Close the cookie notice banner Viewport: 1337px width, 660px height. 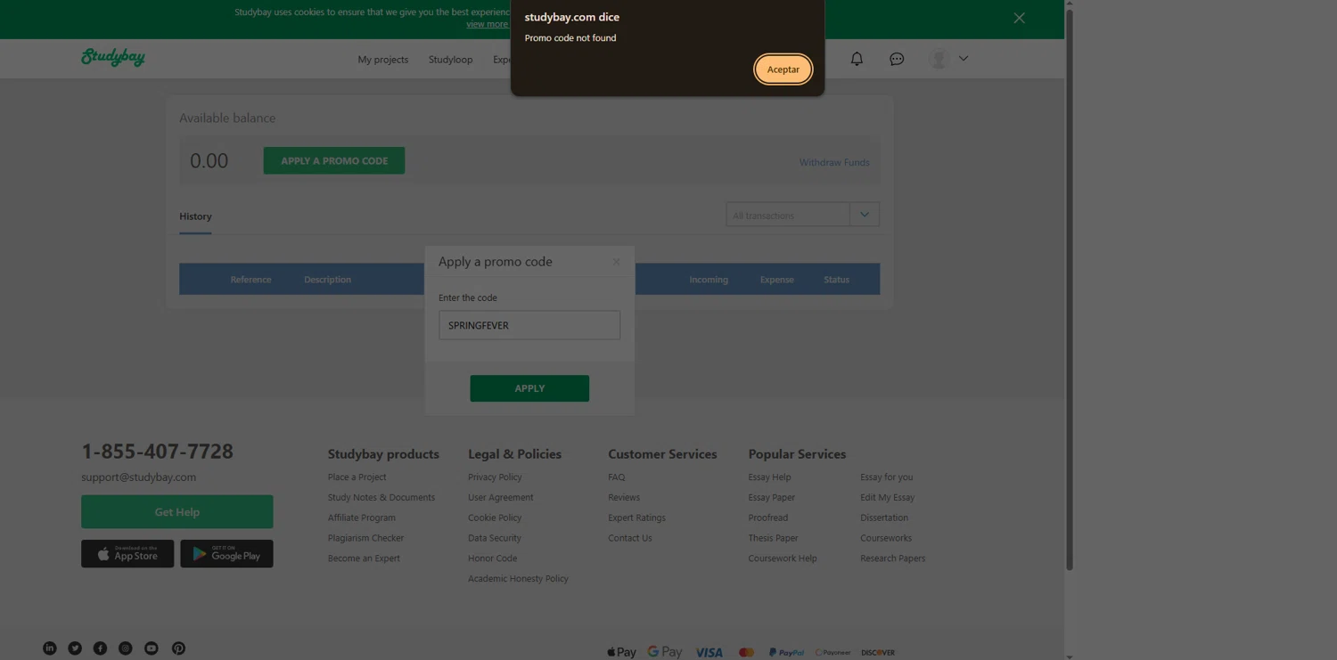[x=1019, y=18]
